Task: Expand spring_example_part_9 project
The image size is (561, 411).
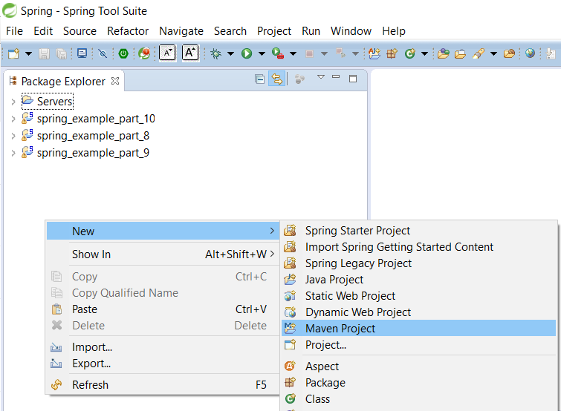Action: pos(13,153)
